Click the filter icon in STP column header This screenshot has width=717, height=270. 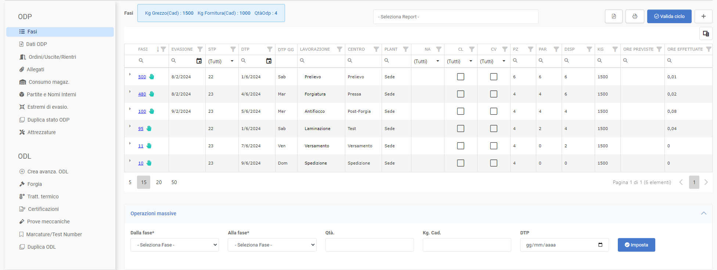point(233,49)
